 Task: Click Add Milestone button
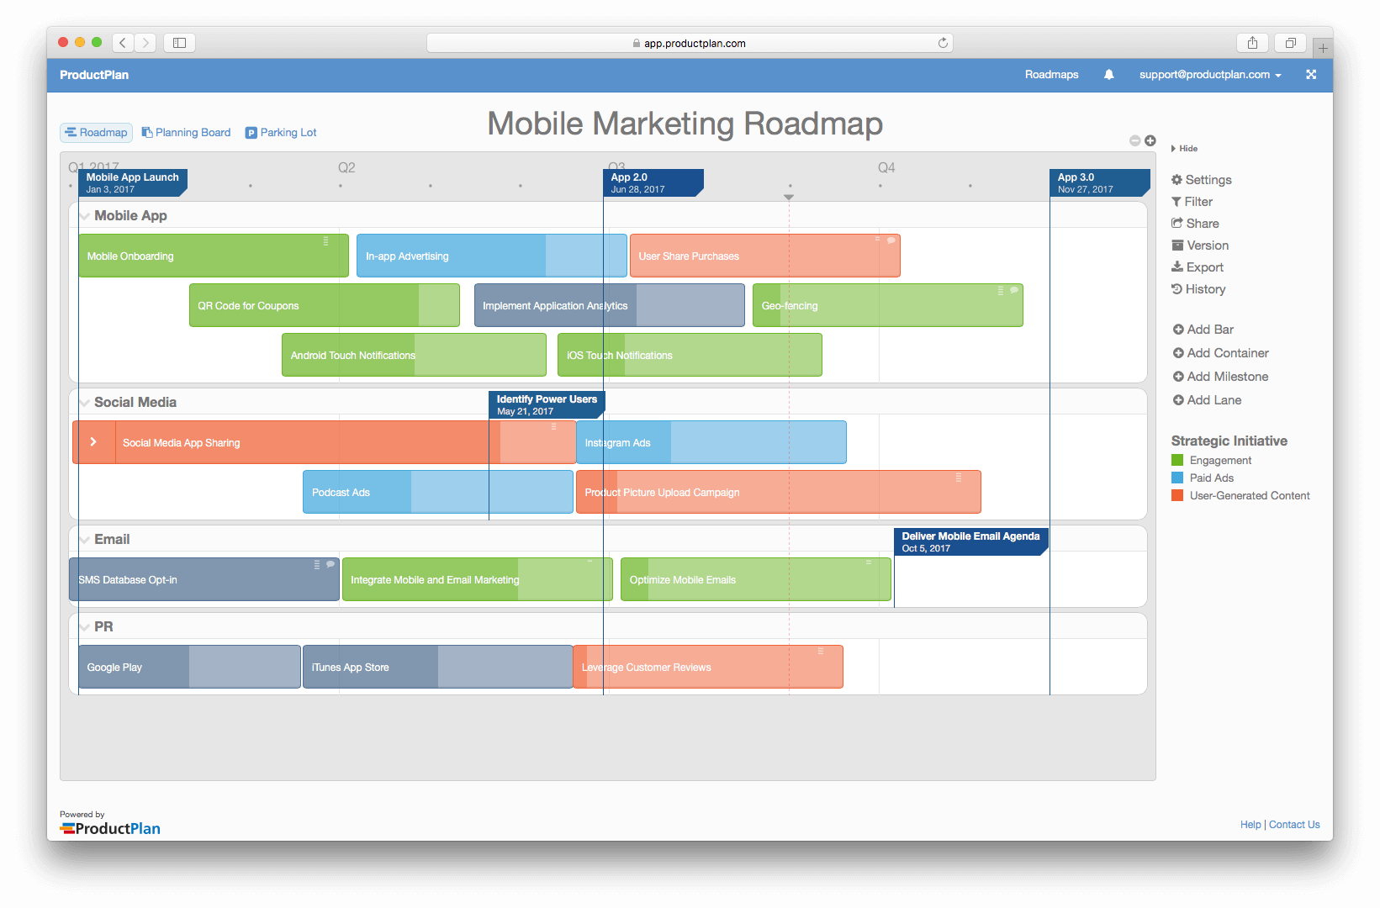click(x=1220, y=377)
